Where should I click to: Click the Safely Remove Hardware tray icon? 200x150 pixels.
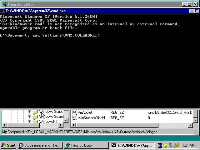pyautogui.click(x=171, y=145)
